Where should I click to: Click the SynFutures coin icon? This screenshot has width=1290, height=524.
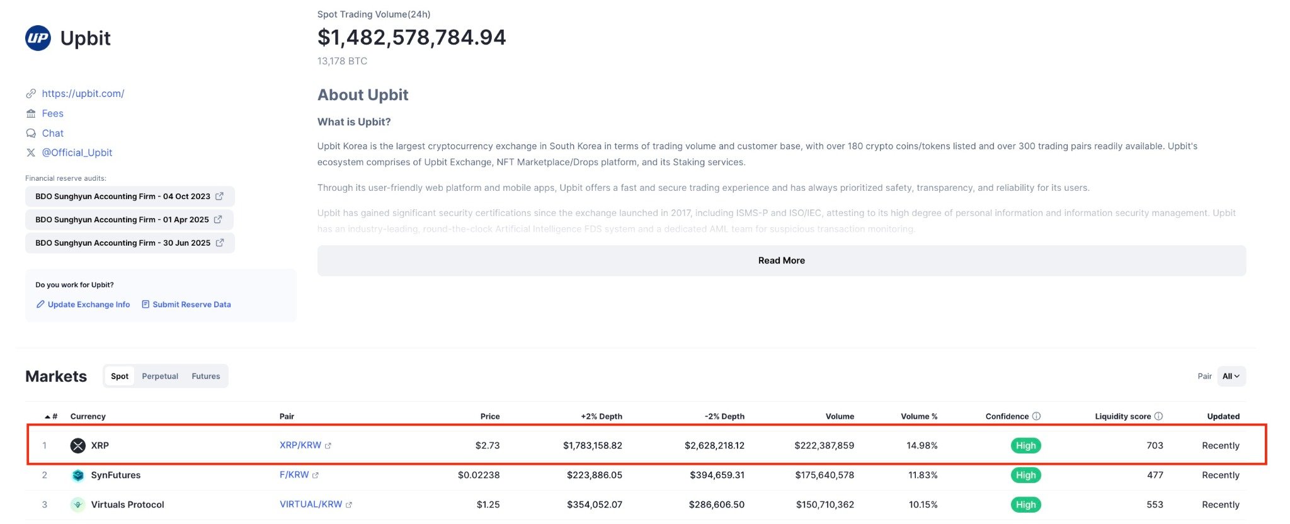tap(77, 475)
